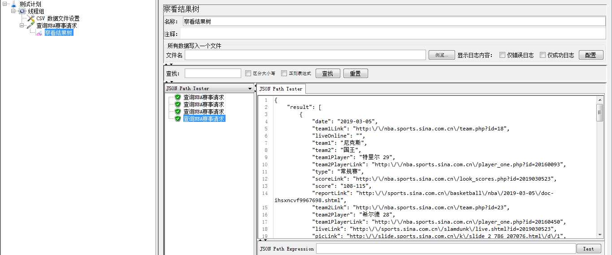Select the 线程组 thread group gear icon
Viewport: 612px width, 255px height.
[22, 11]
